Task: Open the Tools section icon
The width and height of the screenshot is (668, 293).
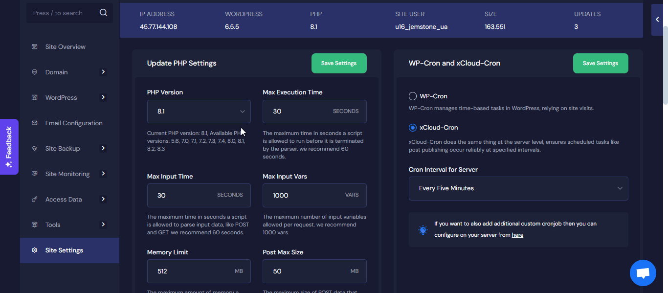Action: point(34,225)
